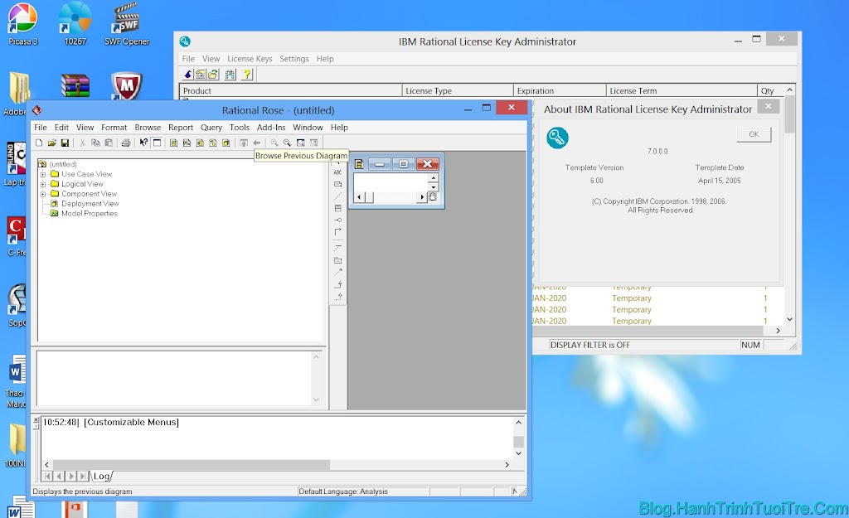Select the Generalization tool in toolbox
The image size is (849, 518).
coord(338,284)
